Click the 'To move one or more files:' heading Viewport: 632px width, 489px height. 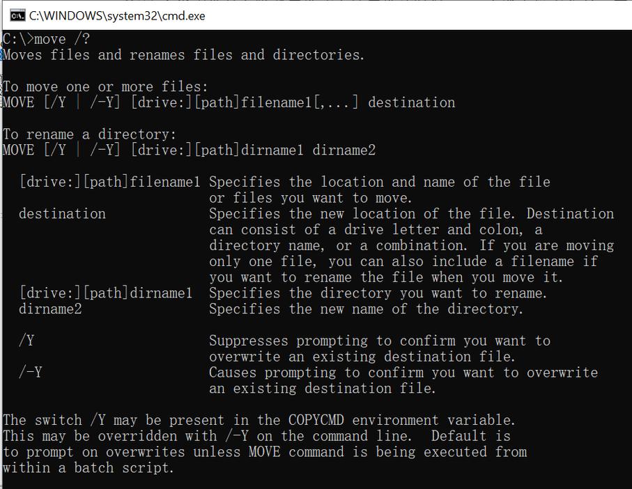coord(105,87)
